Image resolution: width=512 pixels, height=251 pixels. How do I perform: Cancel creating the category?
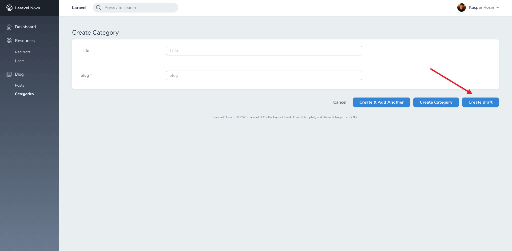point(340,102)
